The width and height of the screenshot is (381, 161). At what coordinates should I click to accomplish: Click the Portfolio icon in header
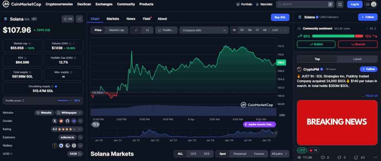pyautogui.click(x=238, y=4)
